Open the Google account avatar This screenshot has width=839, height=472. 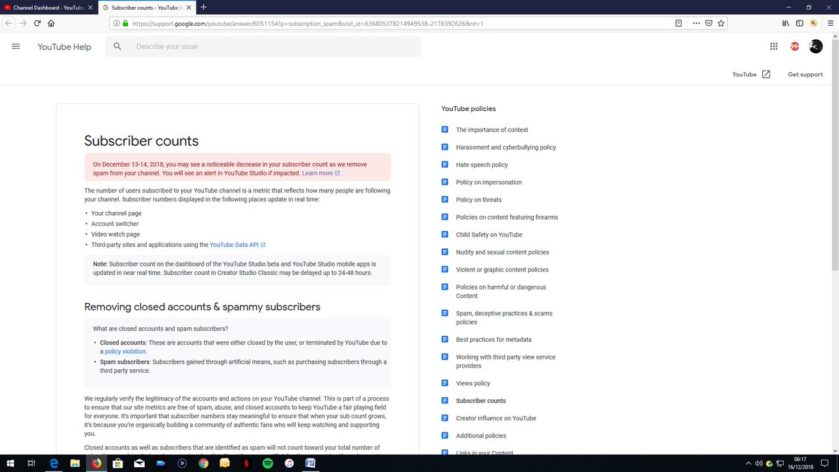[x=816, y=46]
